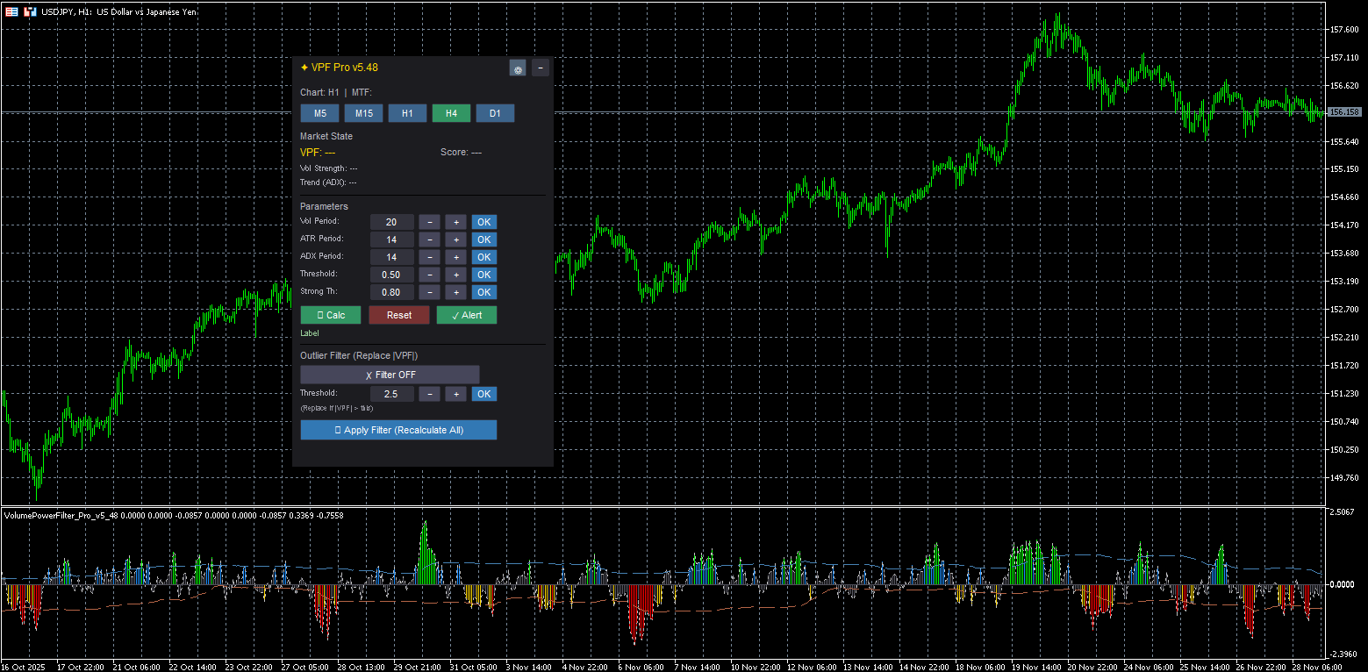Confirm ATR Period with OK
This screenshot has width=1368, height=672.
pos(484,239)
